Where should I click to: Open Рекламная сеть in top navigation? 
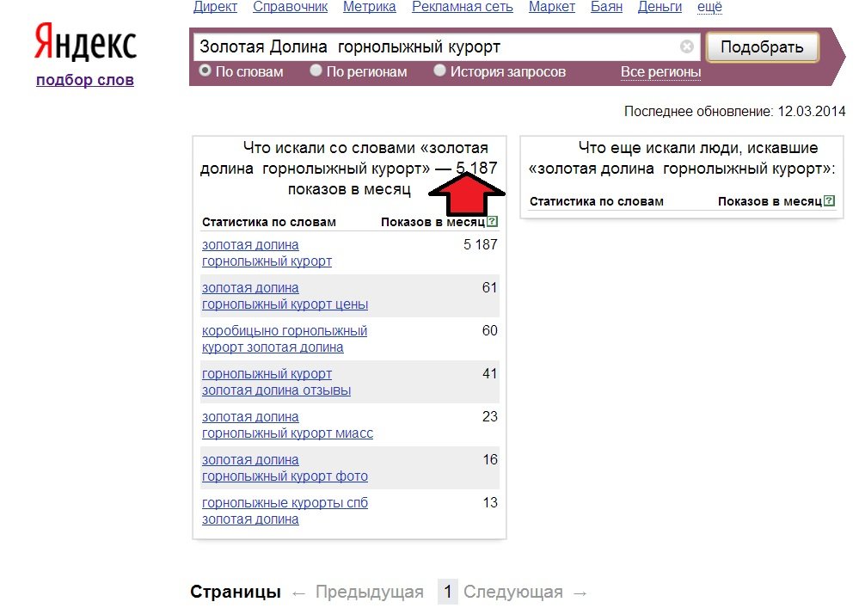point(463,7)
